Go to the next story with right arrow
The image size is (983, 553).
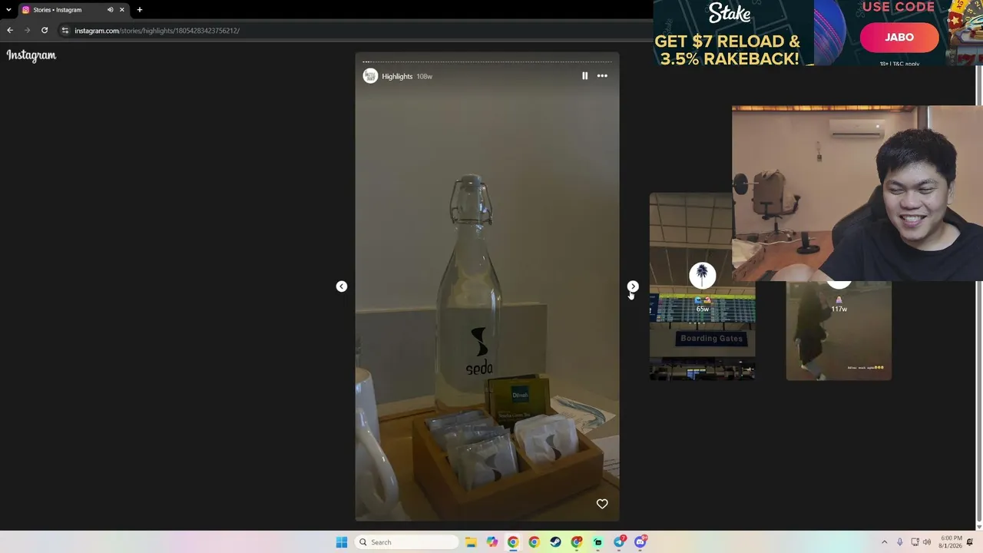633,286
